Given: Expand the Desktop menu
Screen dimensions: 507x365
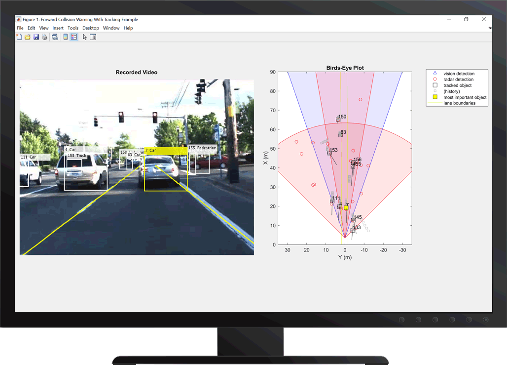Looking at the screenshot, I should pyautogui.click(x=91, y=28).
